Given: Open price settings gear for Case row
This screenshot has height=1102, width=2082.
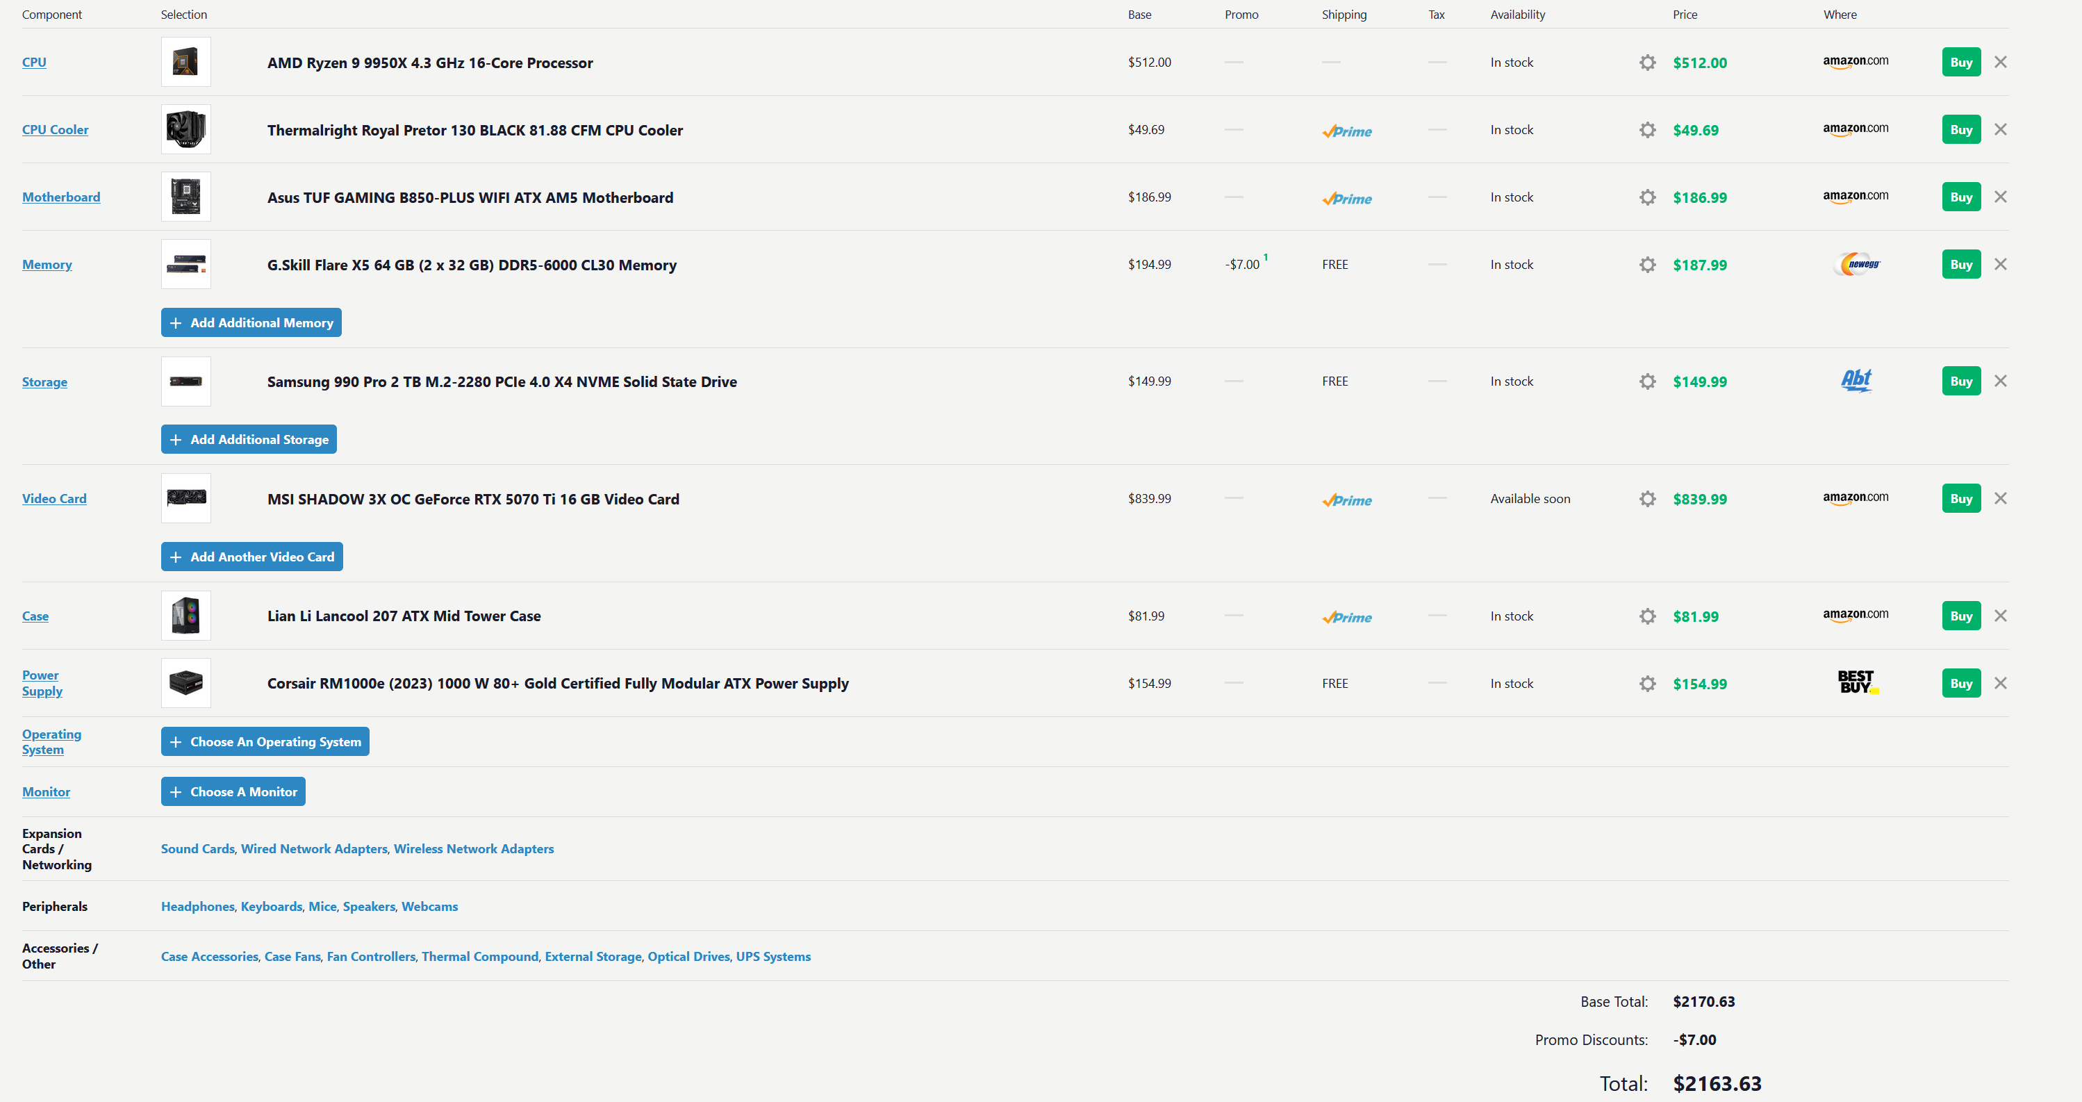Looking at the screenshot, I should click(1647, 616).
